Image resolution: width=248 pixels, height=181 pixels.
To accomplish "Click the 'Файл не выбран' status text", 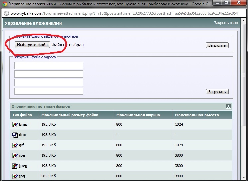I will [67, 45].
